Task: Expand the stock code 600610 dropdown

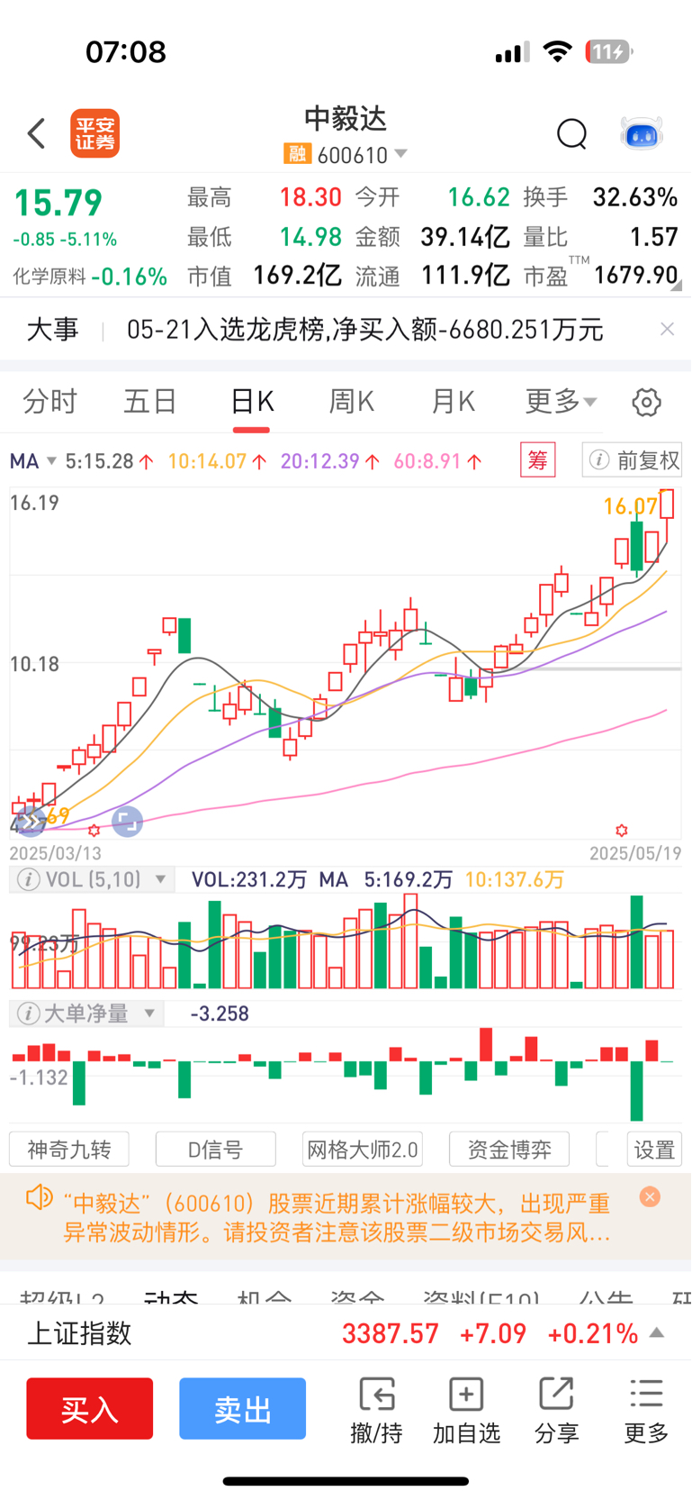Action: point(400,154)
